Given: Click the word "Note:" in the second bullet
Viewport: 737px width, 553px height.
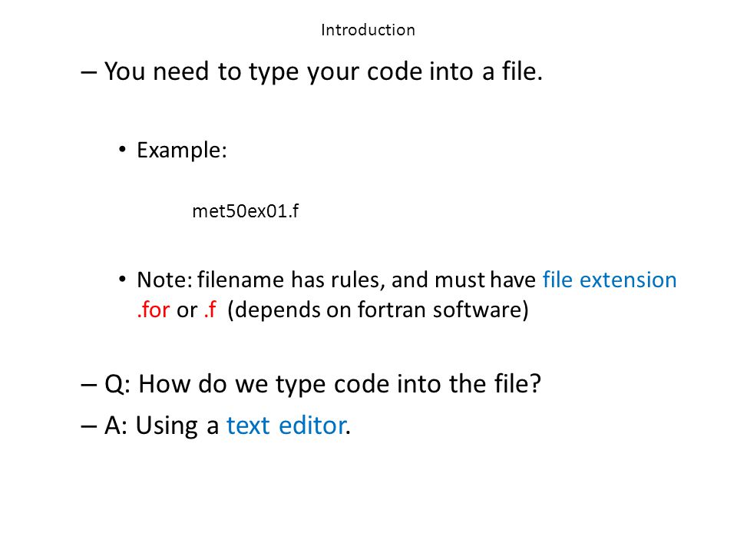Looking at the screenshot, I should click(x=164, y=280).
